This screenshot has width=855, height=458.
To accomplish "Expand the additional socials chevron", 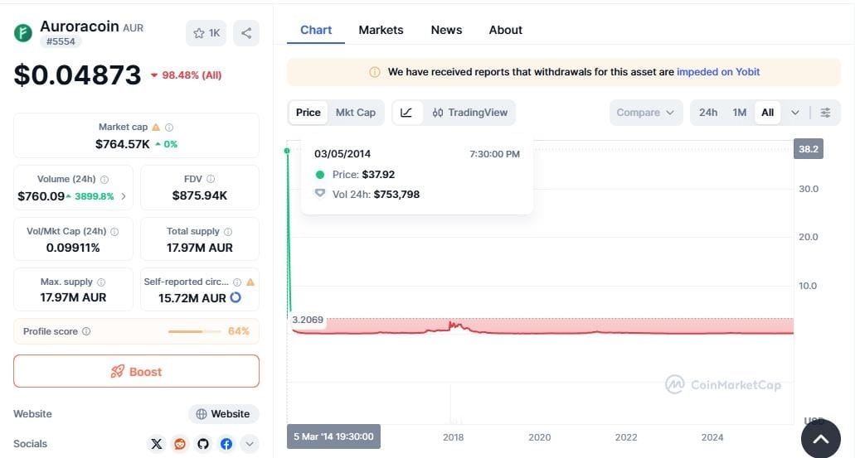I will click(250, 444).
